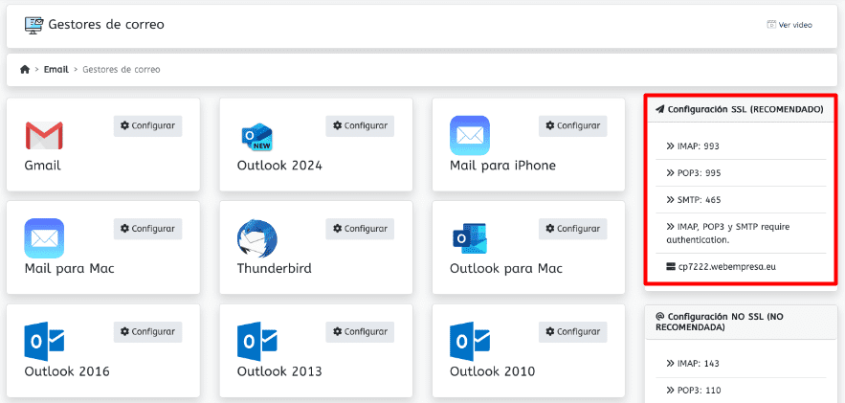845x403 pixels.
Task: Click the Outlook 2024 NEW icon
Action: (256, 138)
